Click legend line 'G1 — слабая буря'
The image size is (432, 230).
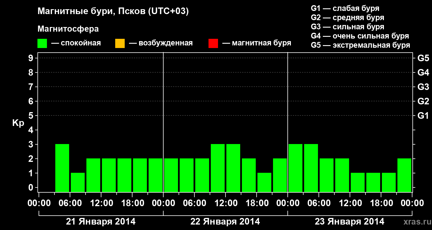pos(345,8)
